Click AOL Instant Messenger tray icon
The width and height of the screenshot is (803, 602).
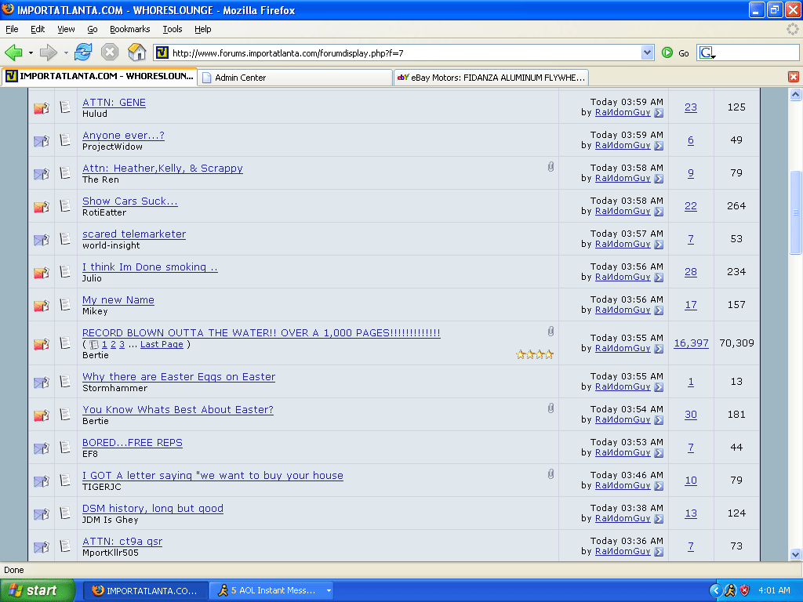729,590
